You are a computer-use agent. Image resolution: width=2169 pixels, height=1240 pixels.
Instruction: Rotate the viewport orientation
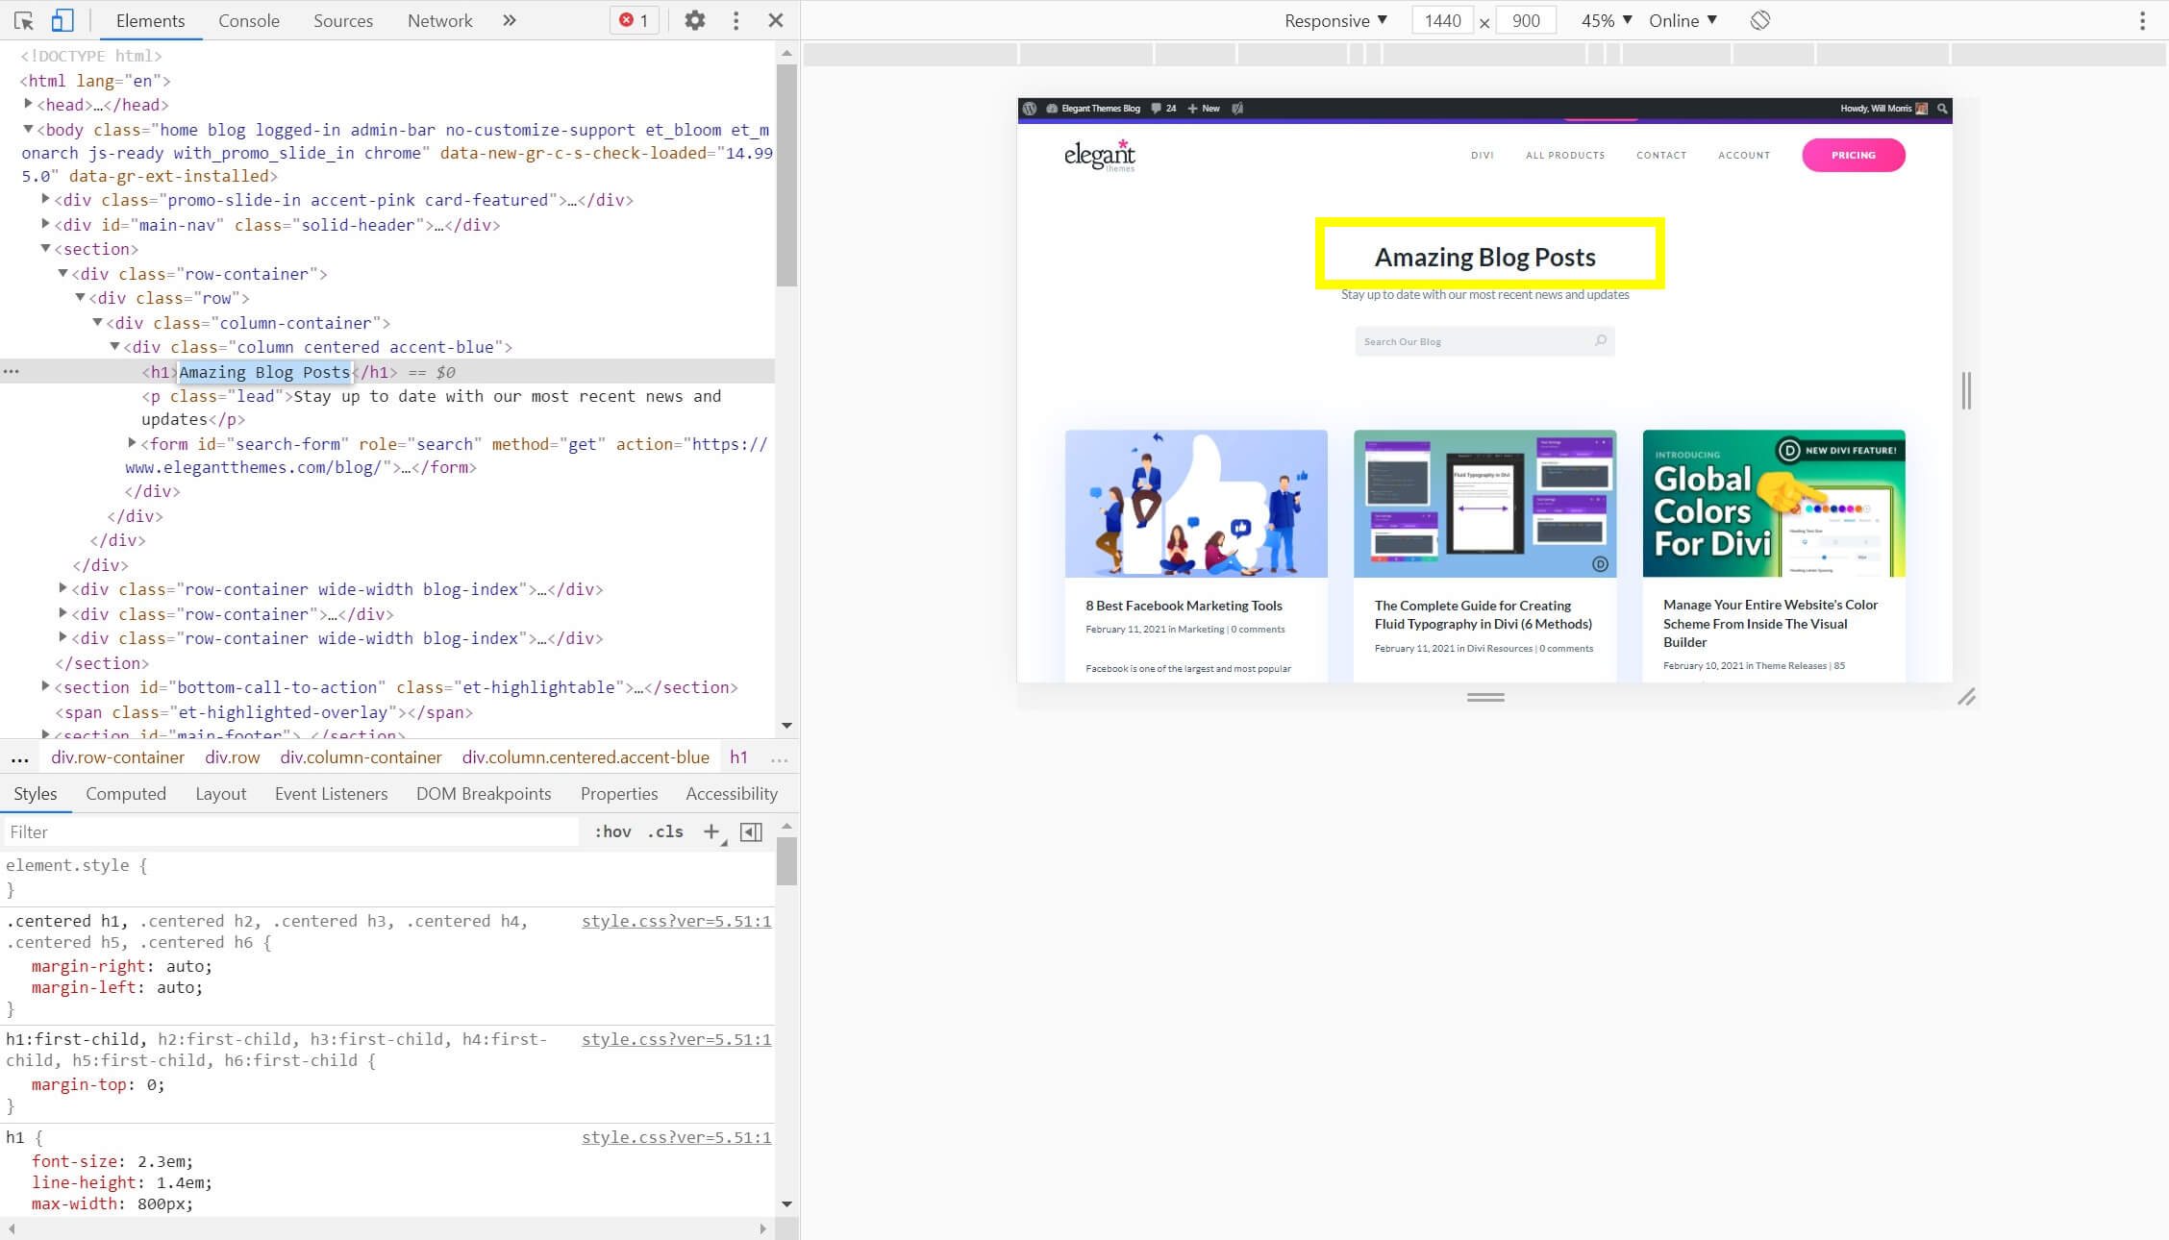coord(1760,20)
